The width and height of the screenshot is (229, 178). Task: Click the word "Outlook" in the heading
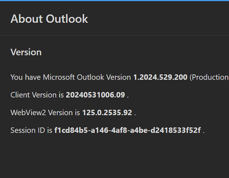pyautogui.click(x=67, y=19)
